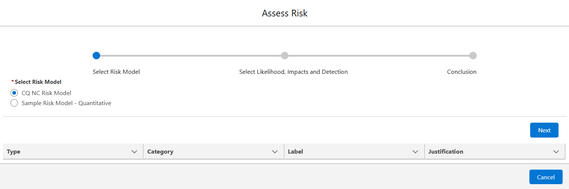Click the middle progress step dot

[285, 56]
